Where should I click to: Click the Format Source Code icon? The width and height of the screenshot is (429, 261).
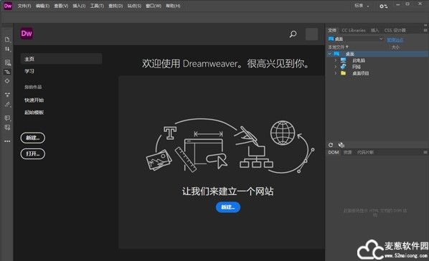pos(7,104)
